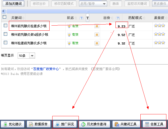The image size is (168, 129).
Task: Click the 添加关键词 button
Action: click(13, 4)
